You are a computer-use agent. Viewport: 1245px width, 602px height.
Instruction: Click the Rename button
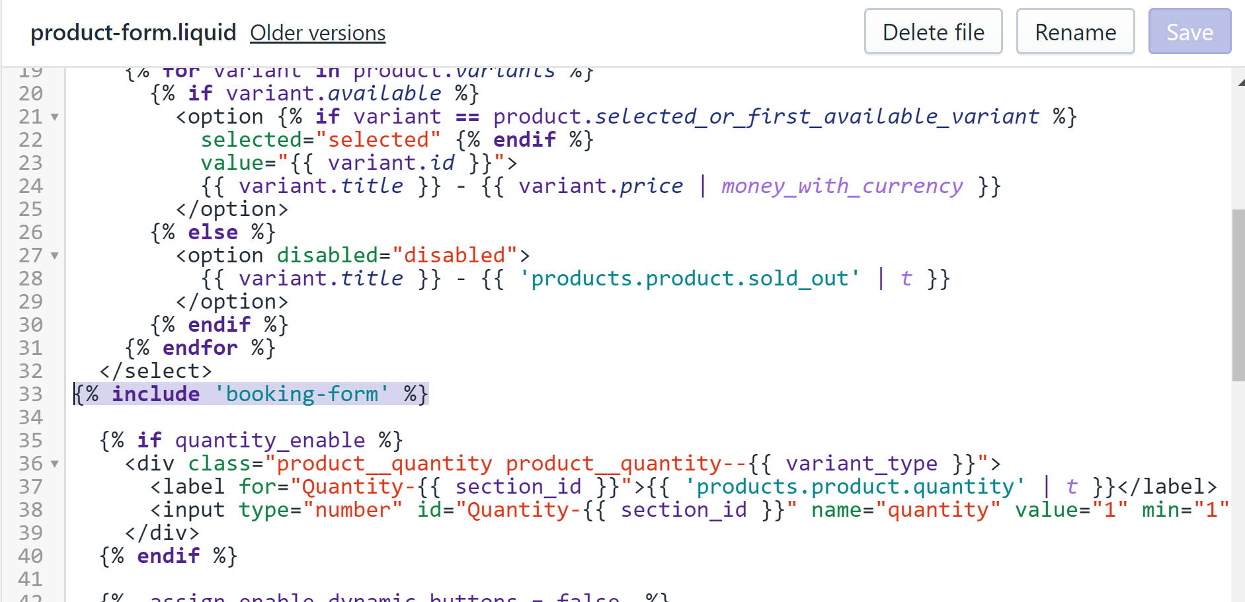pyautogui.click(x=1075, y=32)
